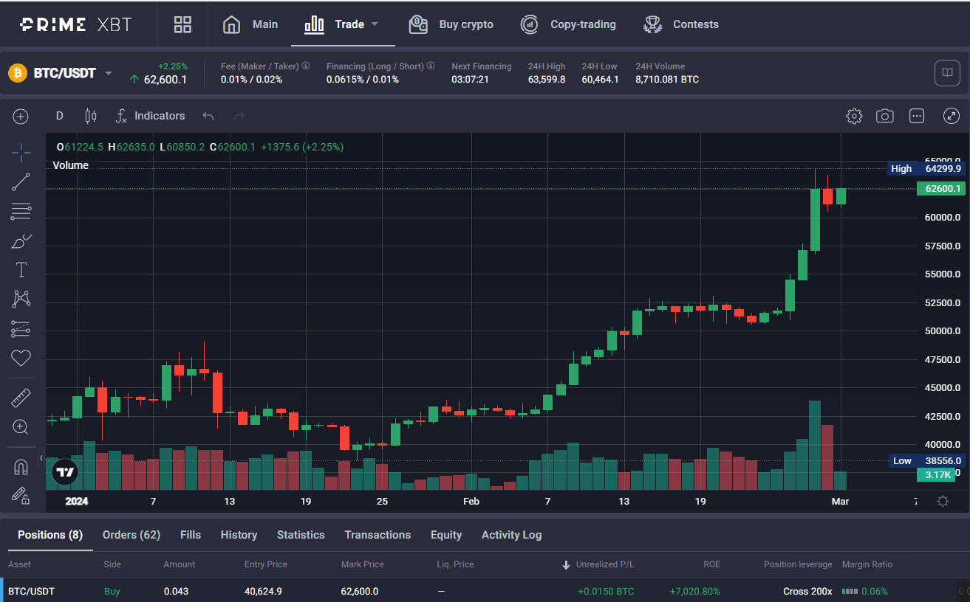The width and height of the screenshot is (970, 602).
Task: Open chart more options menu
Action: tap(917, 116)
